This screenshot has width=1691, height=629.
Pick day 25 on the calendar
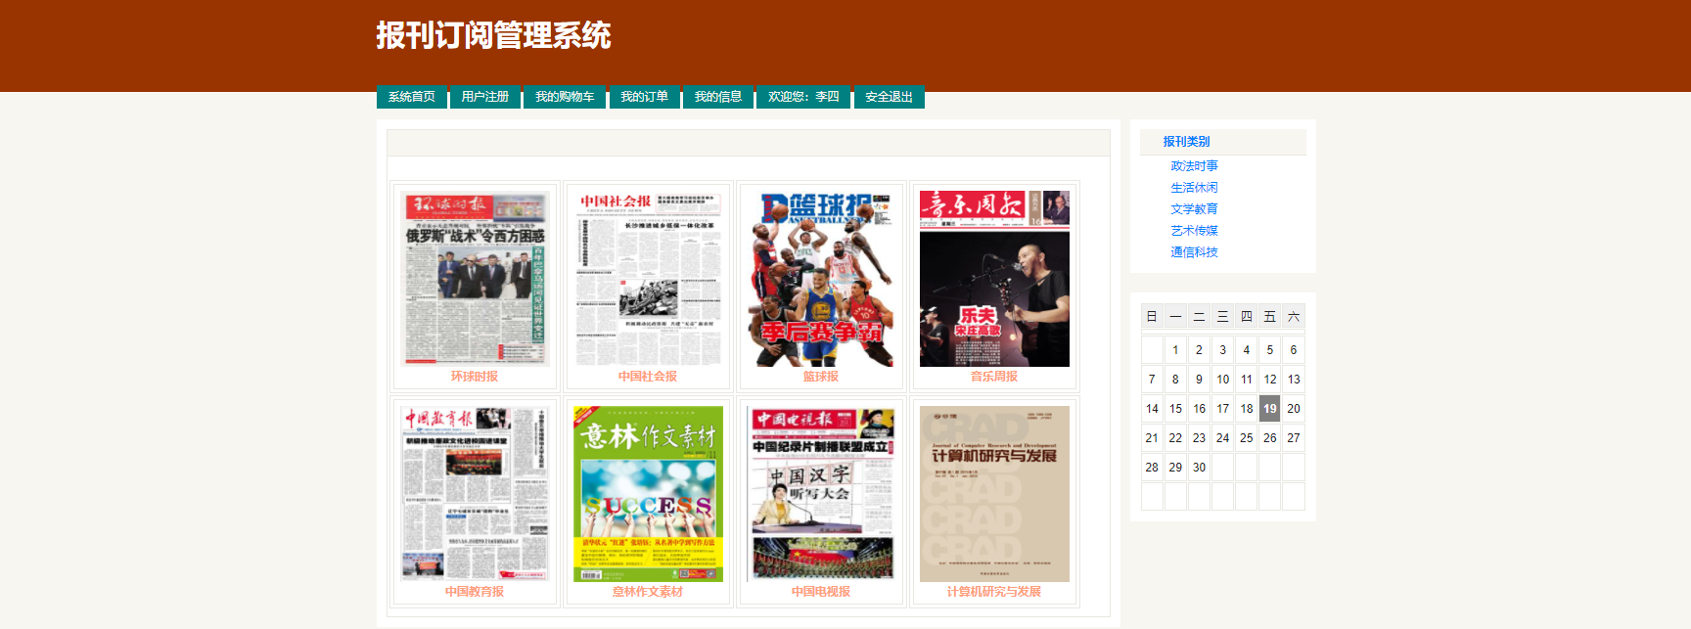[x=1246, y=438]
